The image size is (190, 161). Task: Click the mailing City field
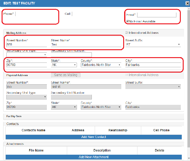tap(153, 65)
